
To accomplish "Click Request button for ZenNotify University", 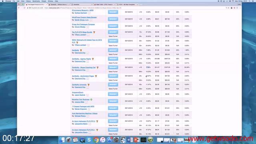I will click(113, 84).
